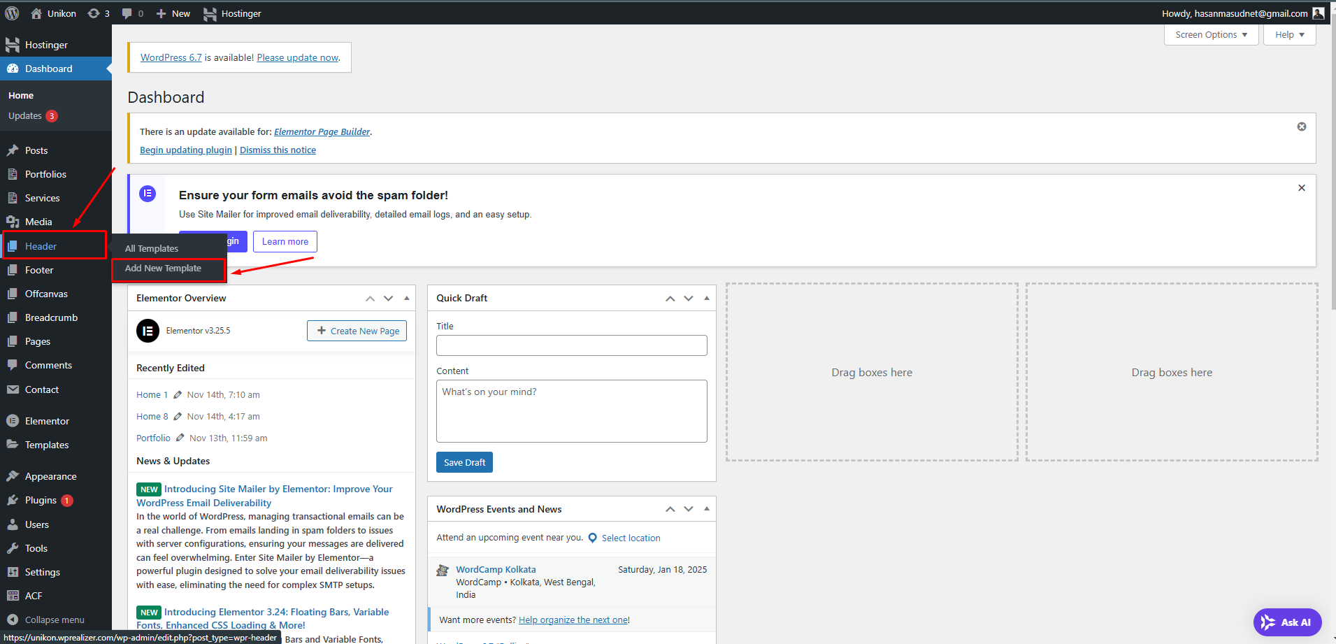
Task: Click the WordPress logo icon
Action: (x=12, y=13)
